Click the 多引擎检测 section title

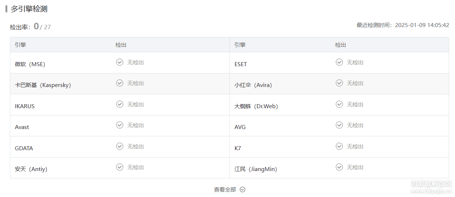point(29,9)
